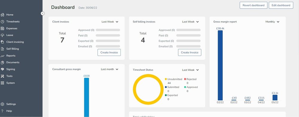Open Signing in sidebar
The image size is (299, 117).
[x=11, y=69]
